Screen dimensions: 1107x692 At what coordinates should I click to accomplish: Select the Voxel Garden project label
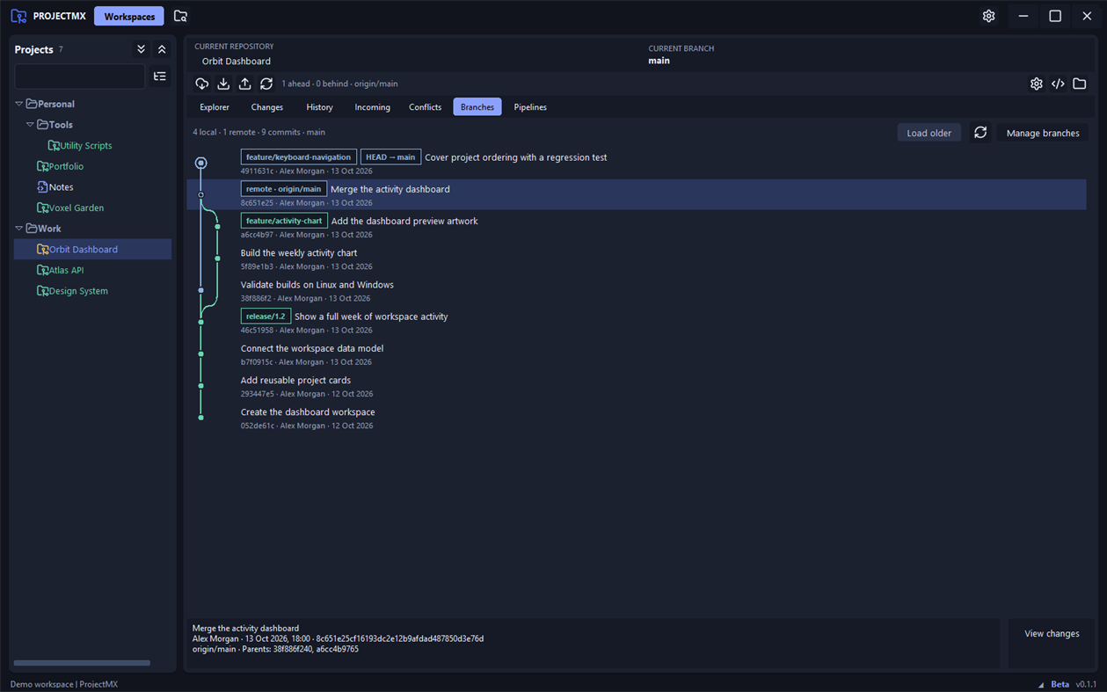(x=76, y=208)
